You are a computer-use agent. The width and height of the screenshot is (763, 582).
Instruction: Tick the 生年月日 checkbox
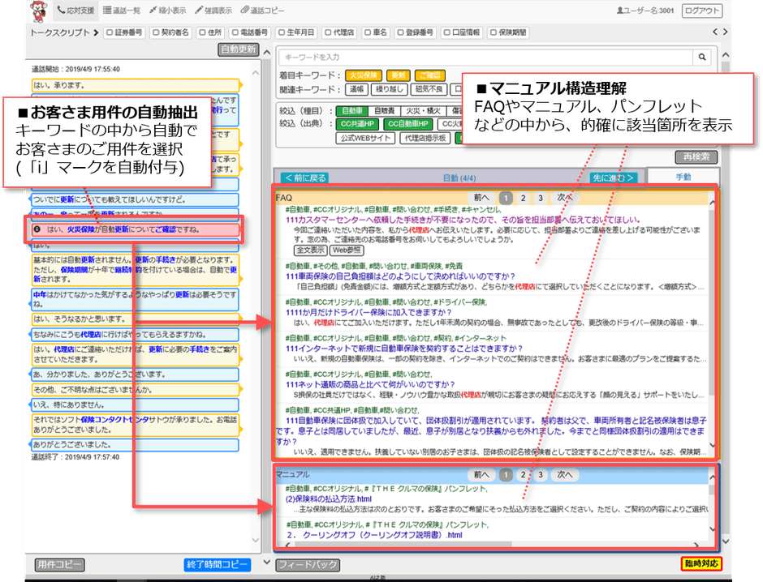click(x=281, y=32)
